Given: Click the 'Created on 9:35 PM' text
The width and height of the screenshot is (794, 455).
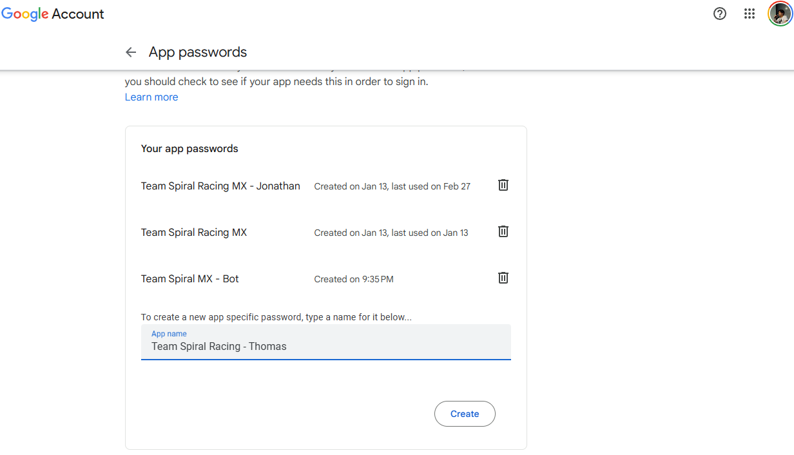Looking at the screenshot, I should click(x=354, y=279).
